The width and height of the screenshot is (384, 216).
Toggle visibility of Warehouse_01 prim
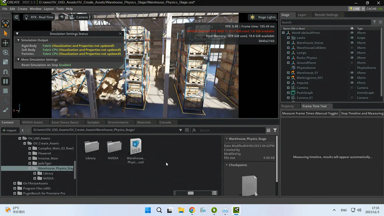click(x=352, y=73)
